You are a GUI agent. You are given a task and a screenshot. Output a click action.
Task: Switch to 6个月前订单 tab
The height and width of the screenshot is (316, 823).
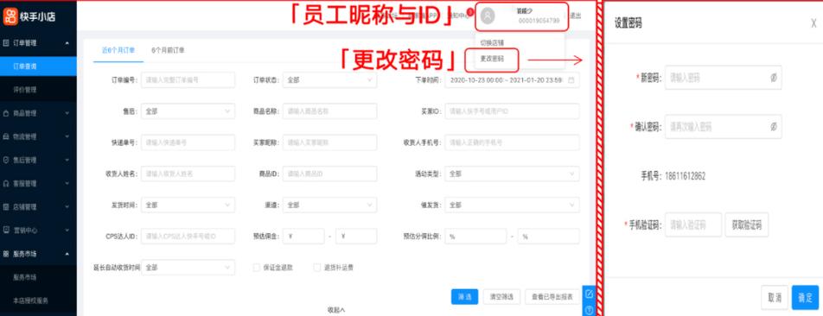point(168,50)
